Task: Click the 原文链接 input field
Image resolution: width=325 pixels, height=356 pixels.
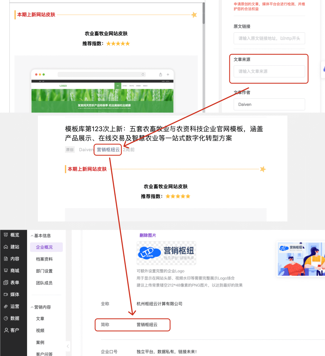Action: click(269, 38)
